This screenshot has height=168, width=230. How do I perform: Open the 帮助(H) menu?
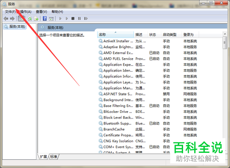coord(57,11)
